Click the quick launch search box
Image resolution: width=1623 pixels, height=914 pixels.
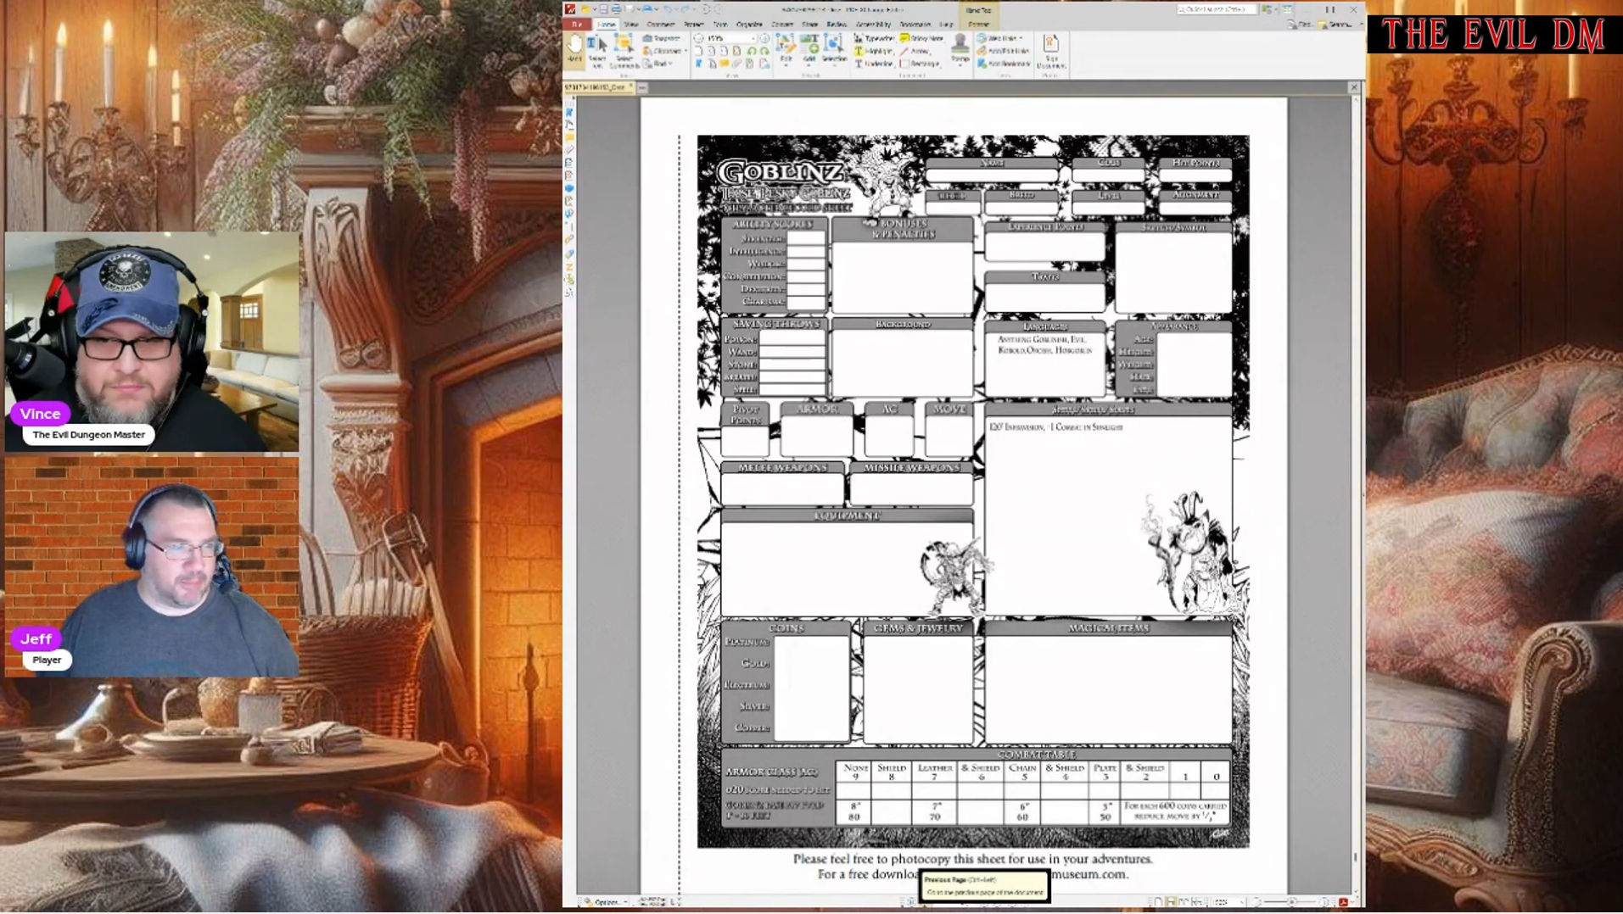pyautogui.click(x=1216, y=9)
